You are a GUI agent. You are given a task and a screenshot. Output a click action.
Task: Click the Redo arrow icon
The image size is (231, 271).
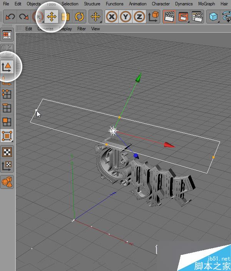point(23,17)
